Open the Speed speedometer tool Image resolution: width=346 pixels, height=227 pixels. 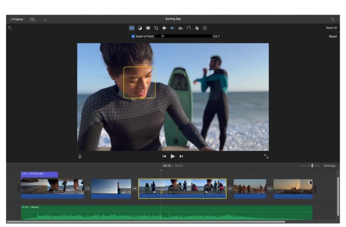coord(189,28)
